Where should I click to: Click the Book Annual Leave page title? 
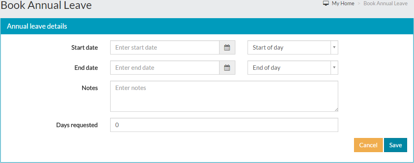pyautogui.click(x=46, y=5)
